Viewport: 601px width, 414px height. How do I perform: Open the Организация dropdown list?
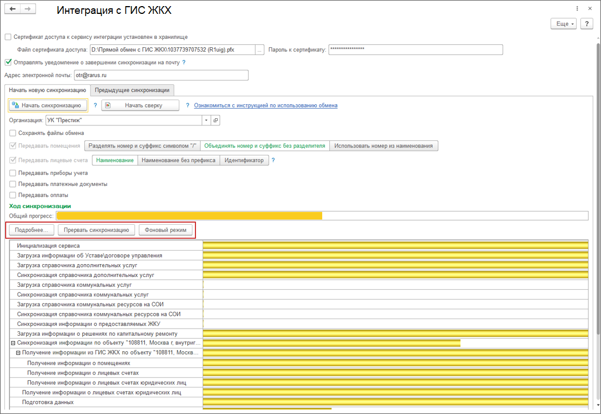[207, 120]
